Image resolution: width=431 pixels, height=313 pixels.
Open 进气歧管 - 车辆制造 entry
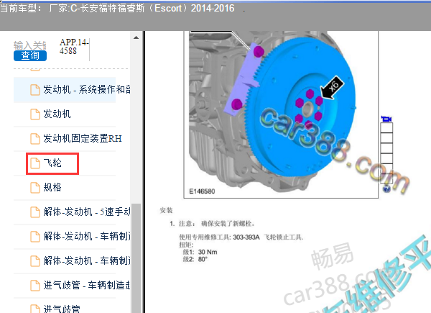click(87, 285)
